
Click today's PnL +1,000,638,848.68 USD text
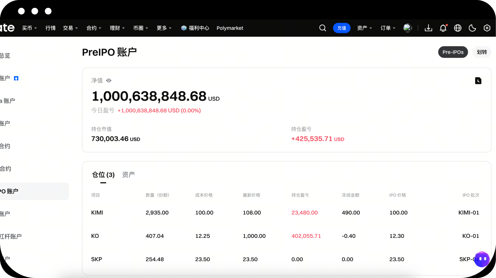[x=159, y=111]
